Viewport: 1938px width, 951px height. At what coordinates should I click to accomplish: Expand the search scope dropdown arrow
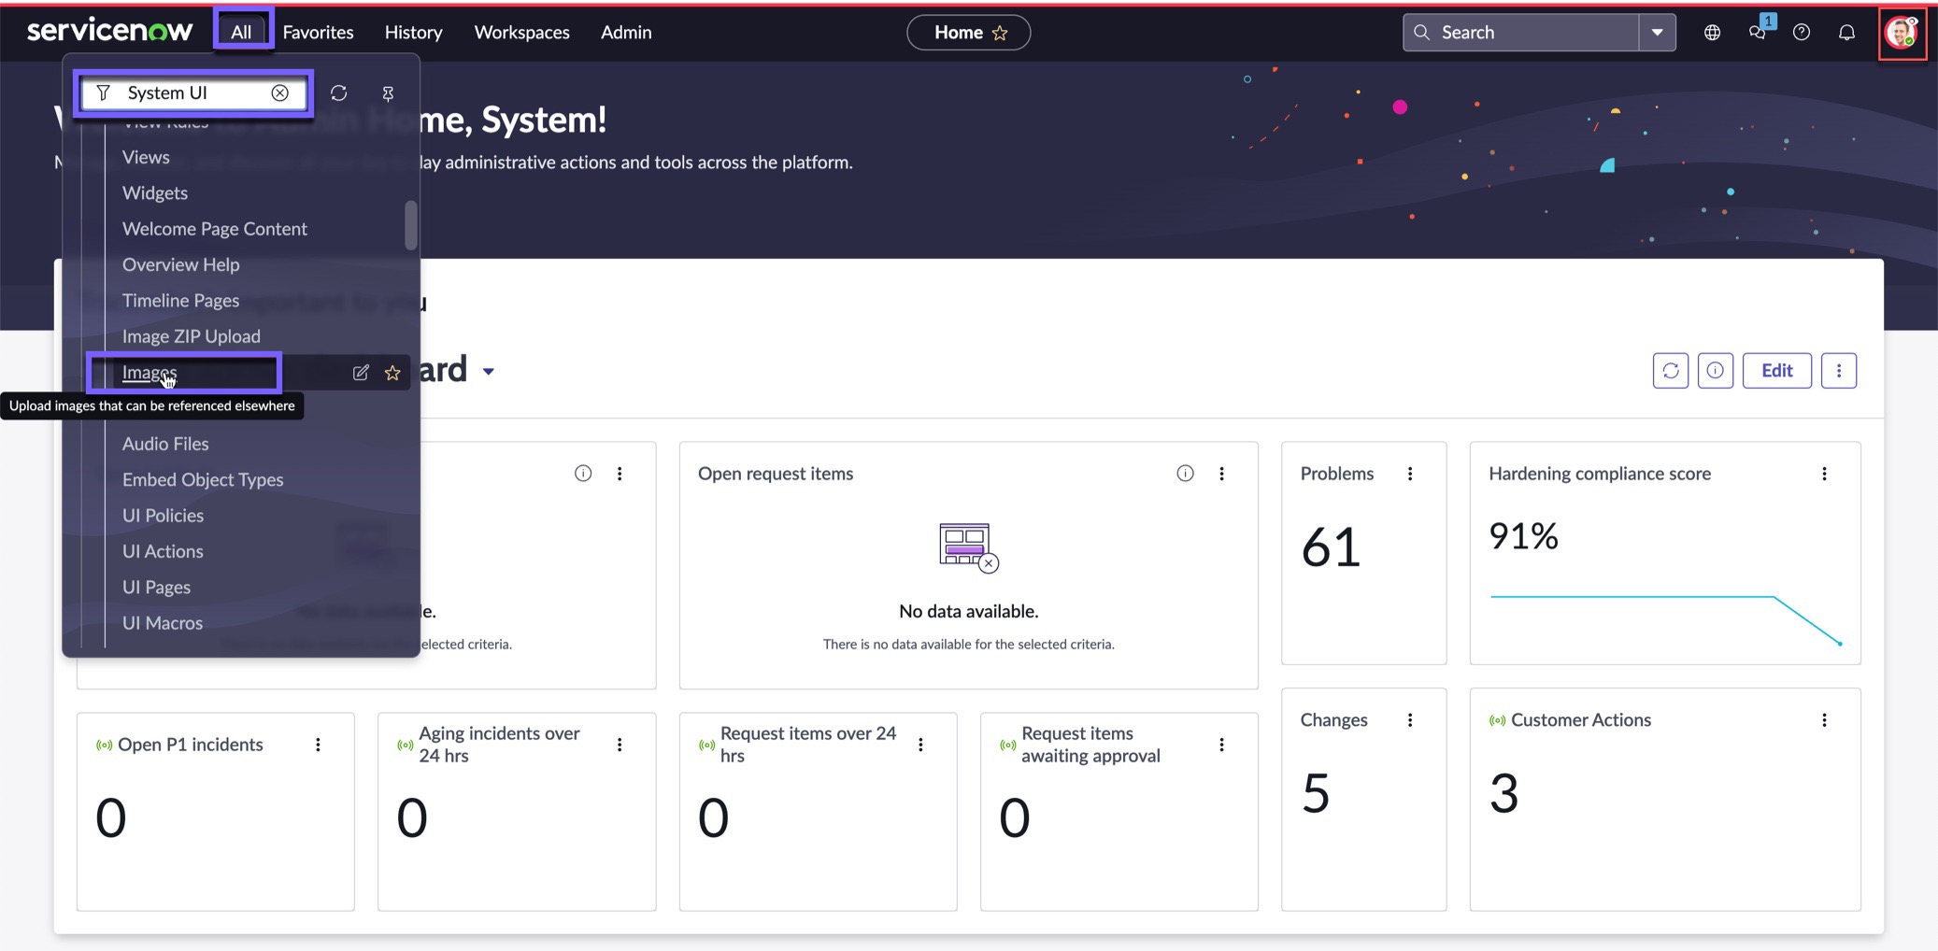pyautogui.click(x=1657, y=33)
